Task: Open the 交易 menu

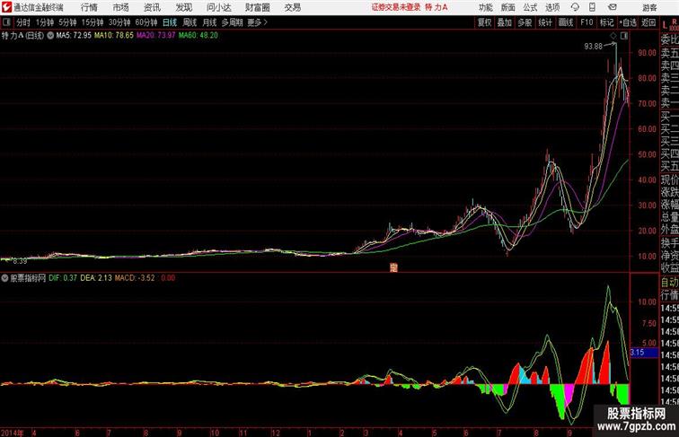Action: click(x=293, y=7)
